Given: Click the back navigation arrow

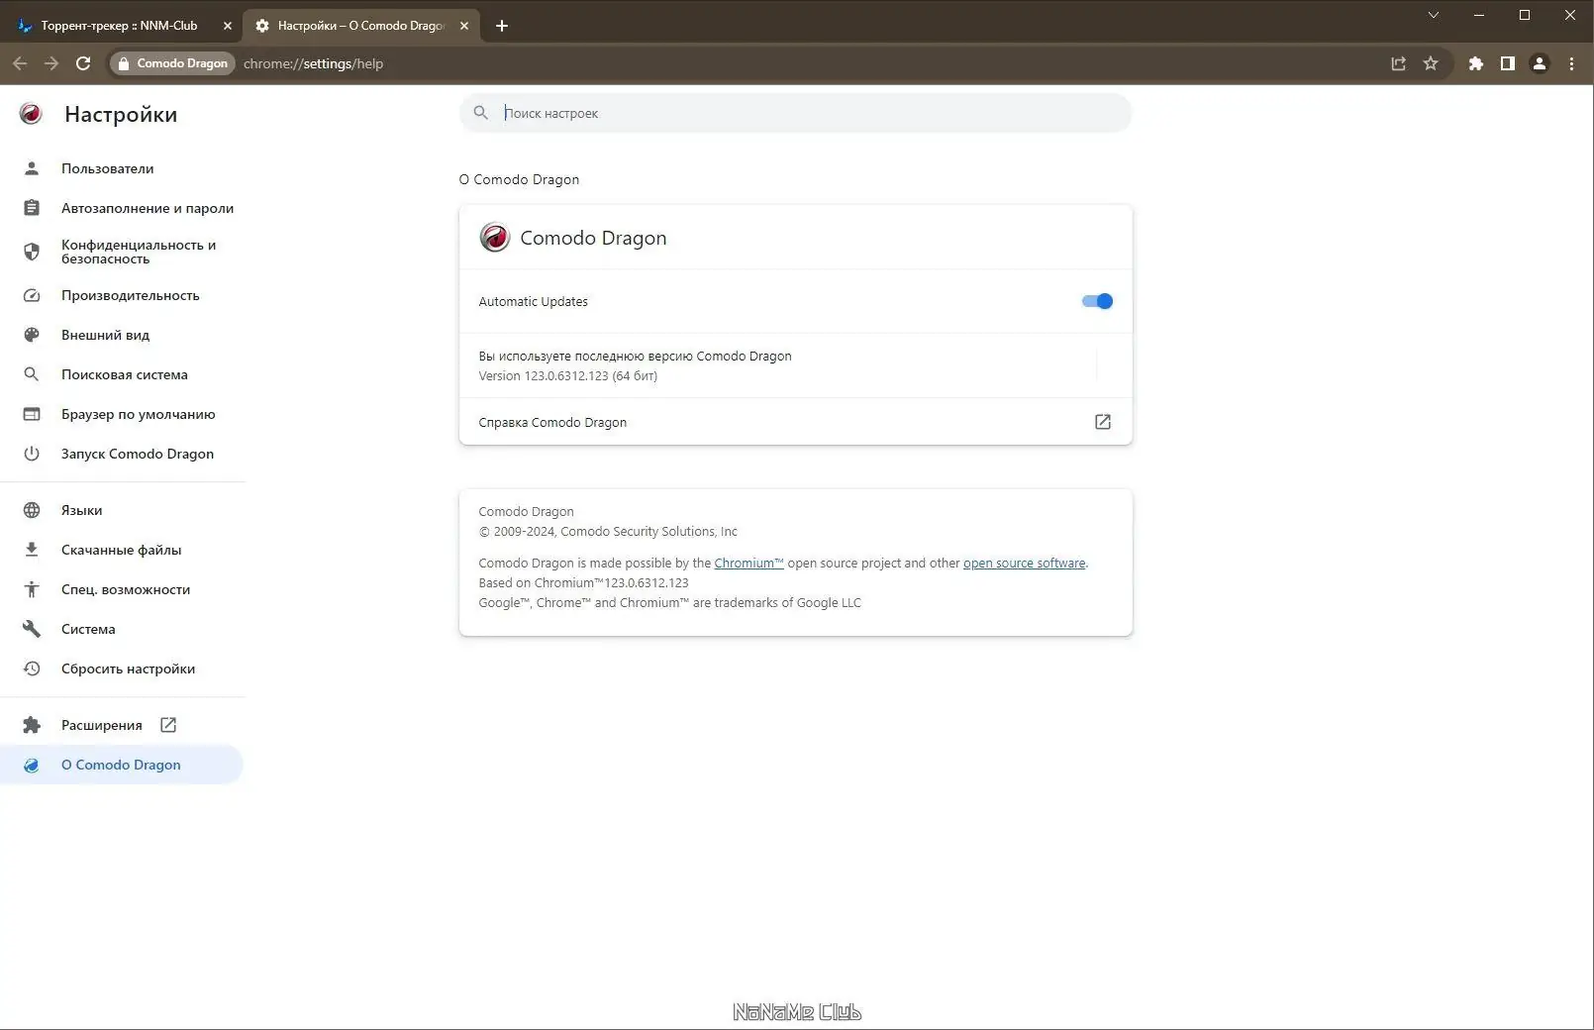Looking at the screenshot, I should [x=20, y=63].
